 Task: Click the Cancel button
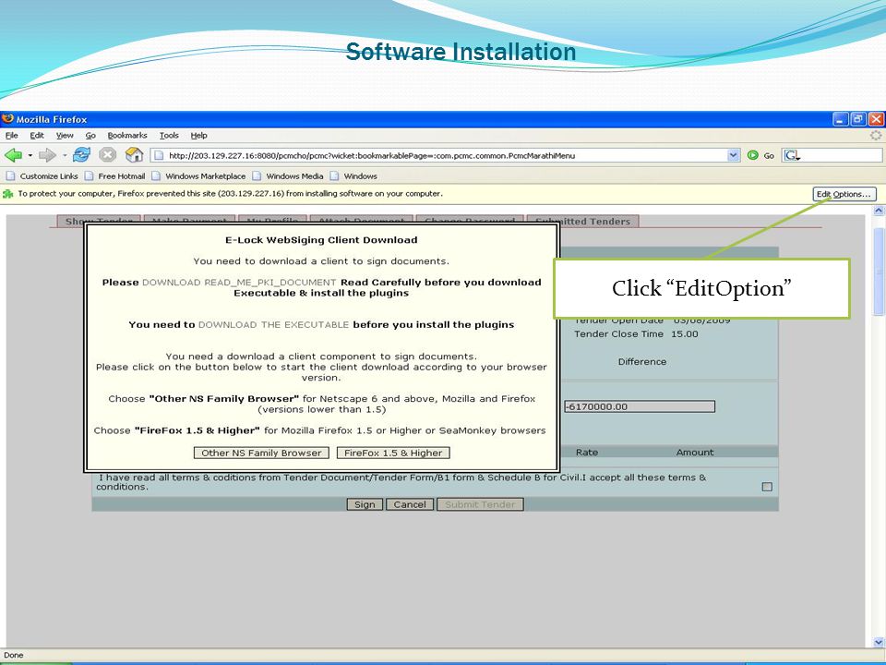410,504
